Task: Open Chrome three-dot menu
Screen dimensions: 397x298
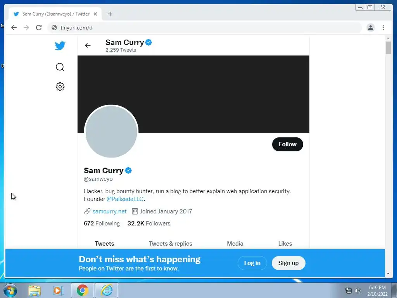Action: (383, 28)
